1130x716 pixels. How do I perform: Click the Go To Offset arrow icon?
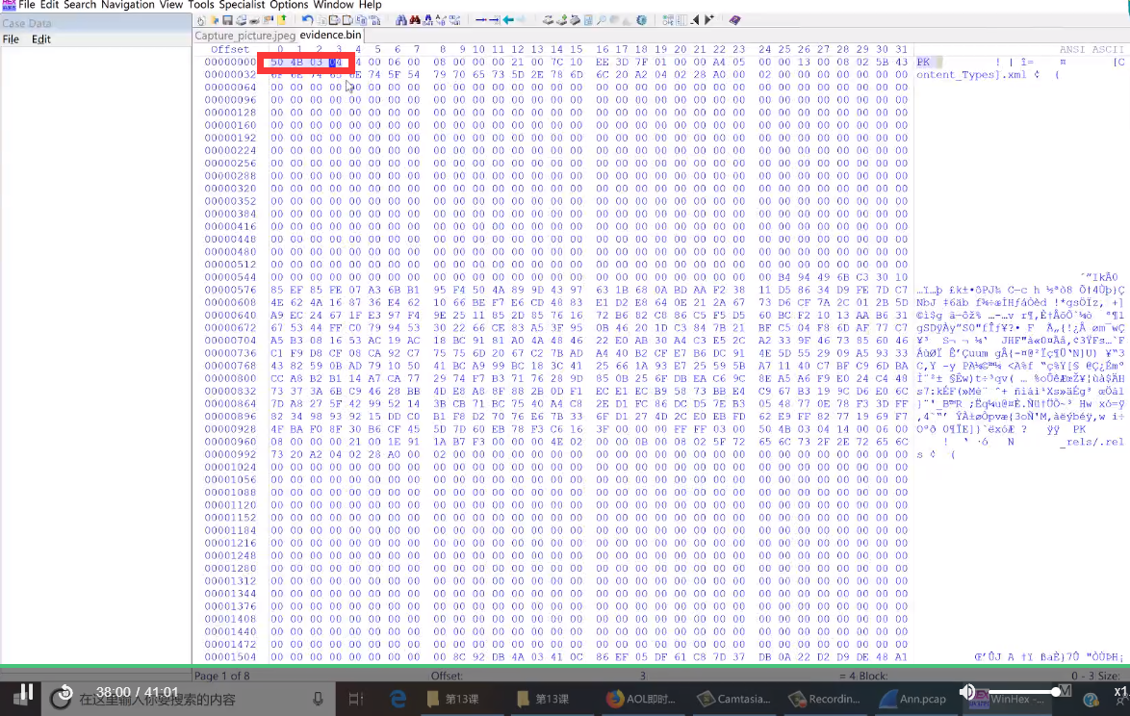coord(480,20)
